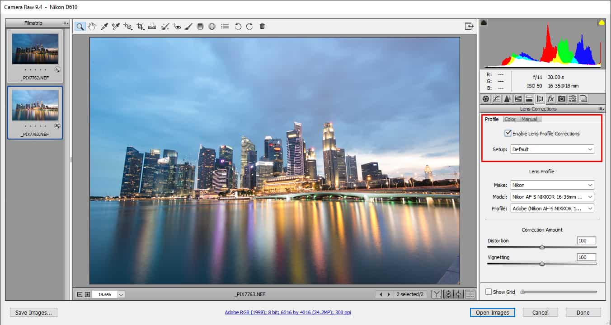The width and height of the screenshot is (611, 325).
Task: Select the Hand tool
Action: pos(92,27)
